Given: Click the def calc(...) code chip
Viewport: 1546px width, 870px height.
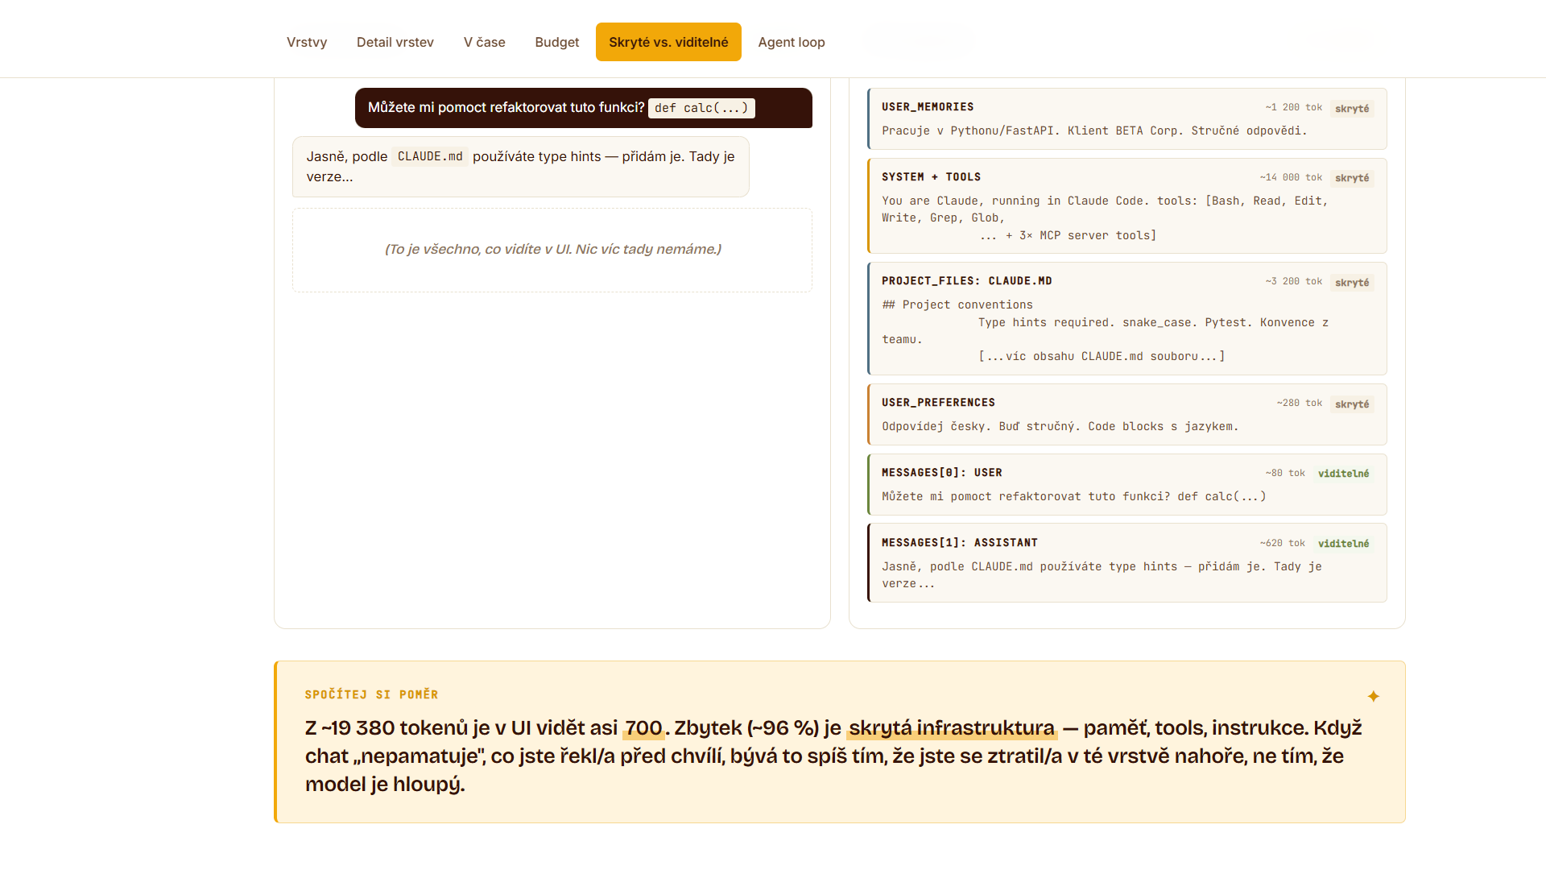Looking at the screenshot, I should coord(701,108).
